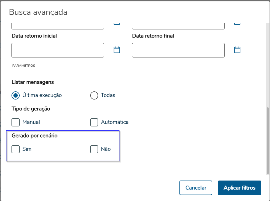
Task: Open calendar picker for Data retorno final
Action: (237, 50)
